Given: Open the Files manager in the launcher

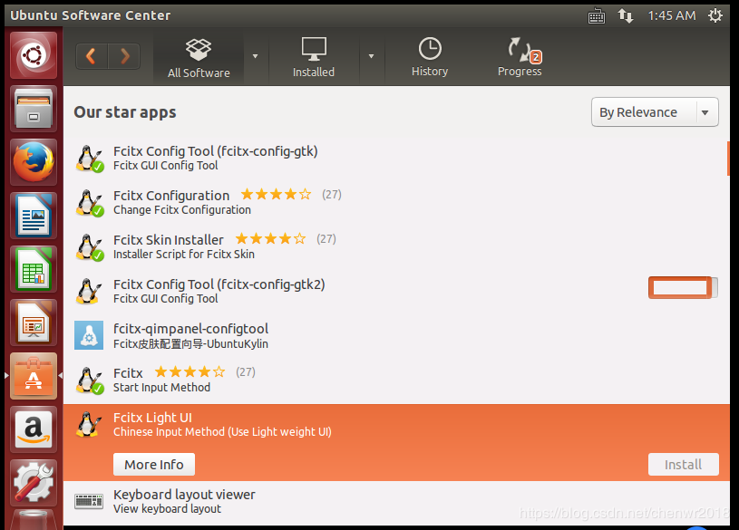Looking at the screenshot, I should 34,109.
